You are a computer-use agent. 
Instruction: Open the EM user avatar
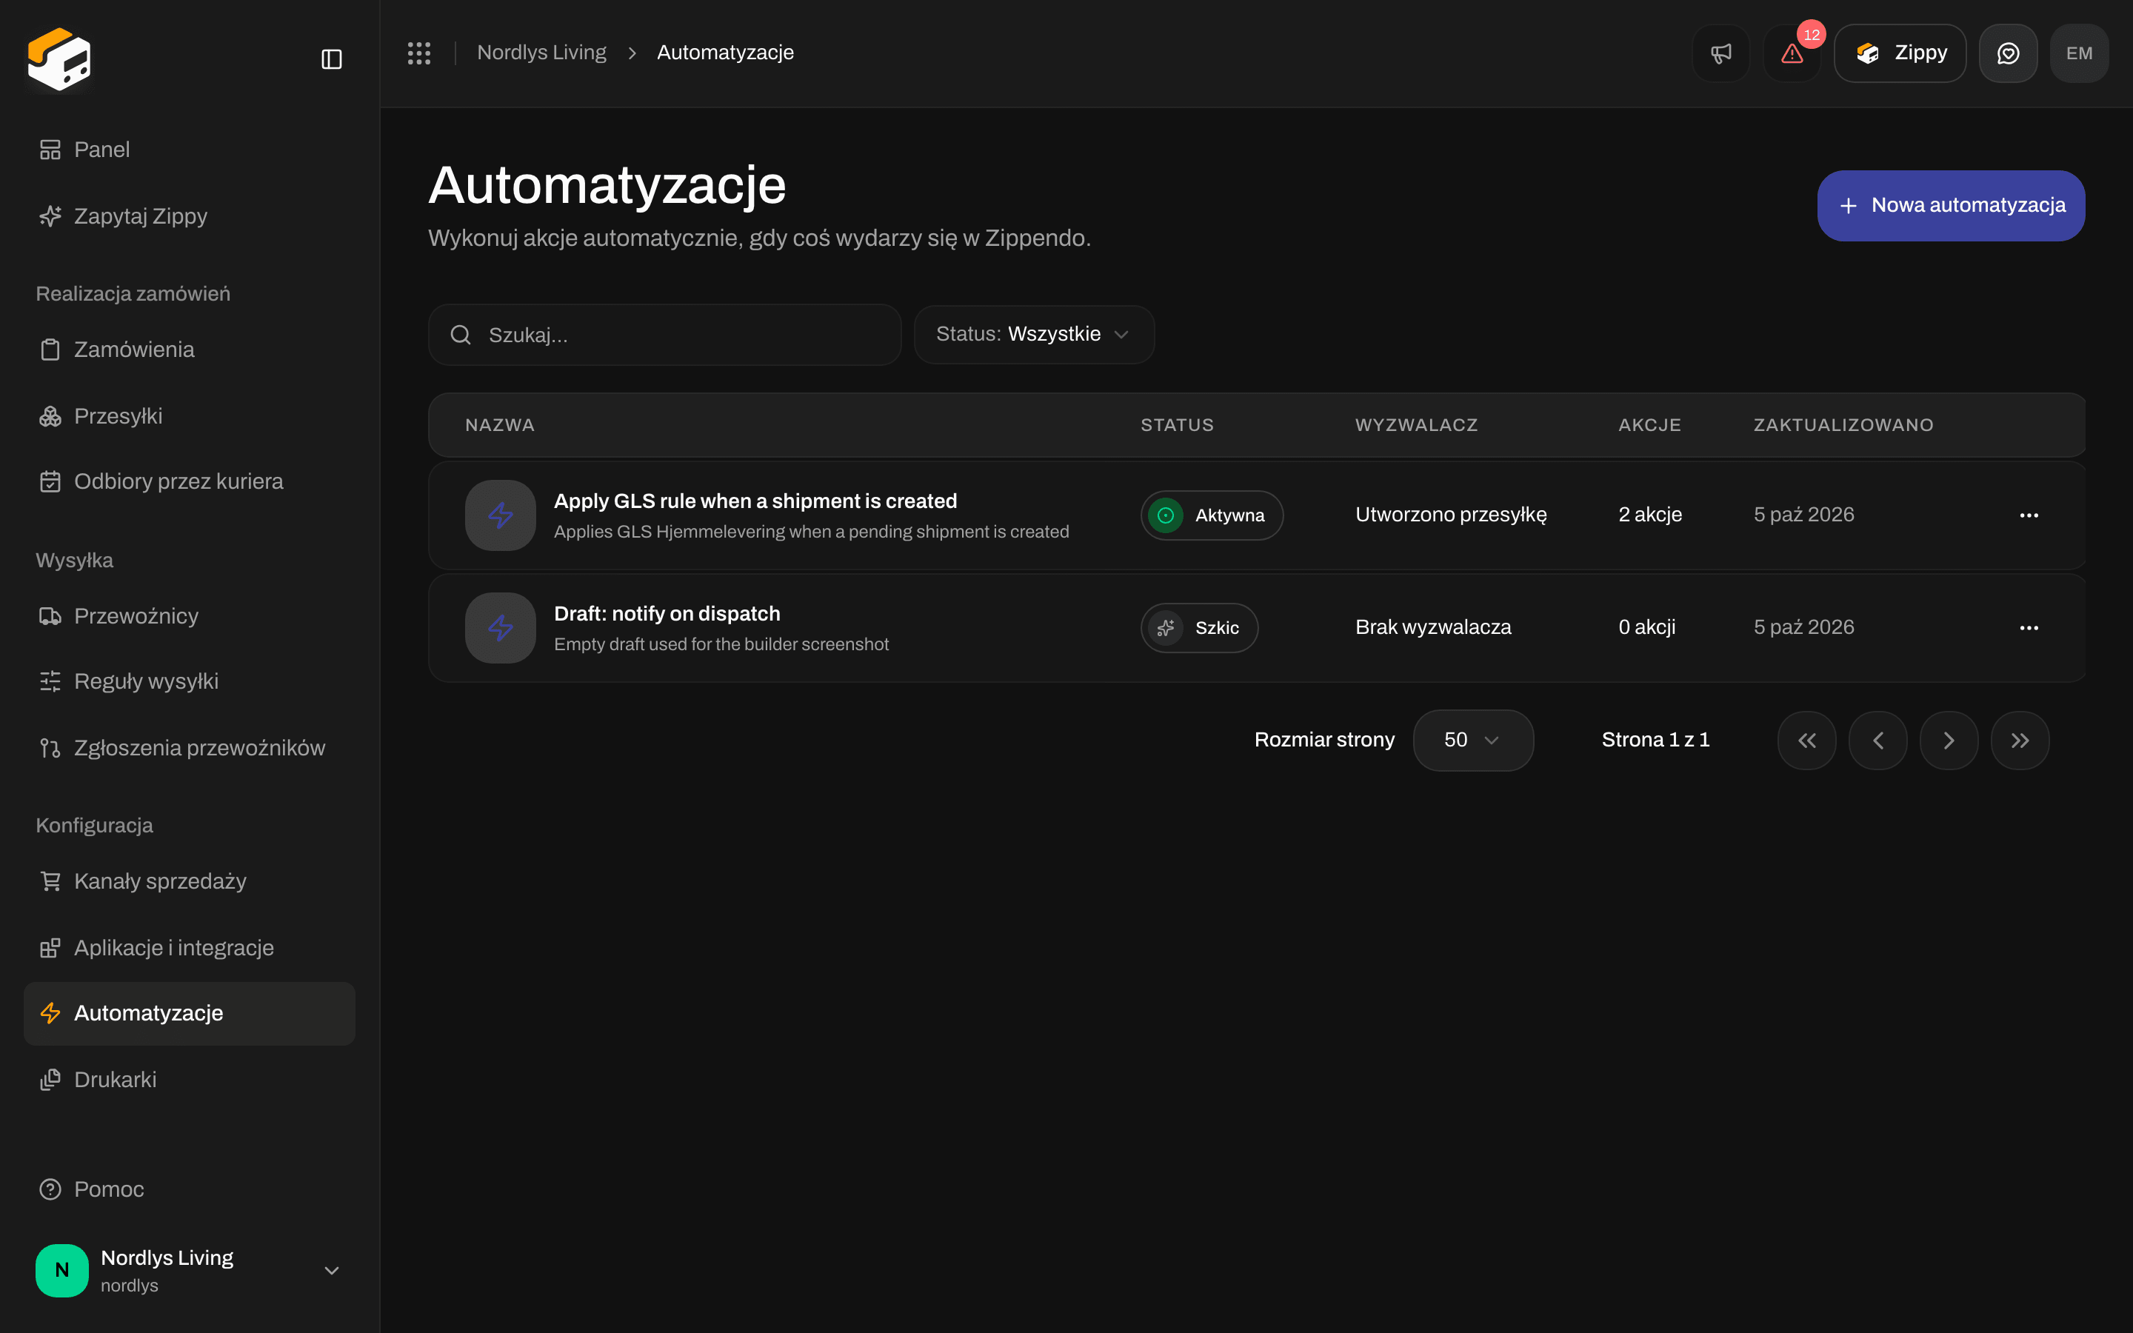click(x=2079, y=53)
